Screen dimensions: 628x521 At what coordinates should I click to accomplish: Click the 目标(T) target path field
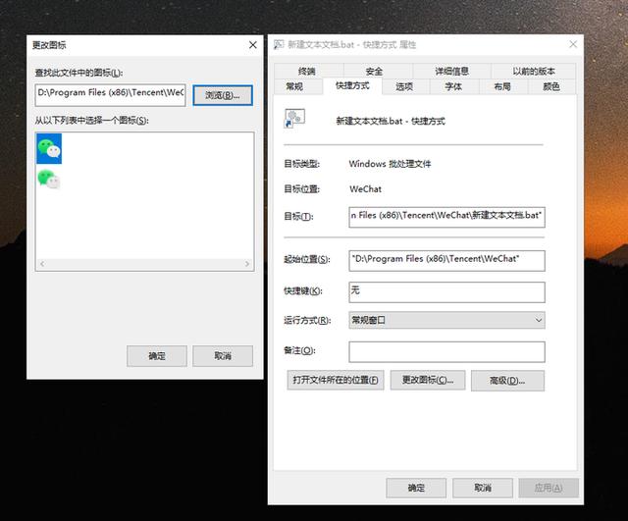point(447,217)
